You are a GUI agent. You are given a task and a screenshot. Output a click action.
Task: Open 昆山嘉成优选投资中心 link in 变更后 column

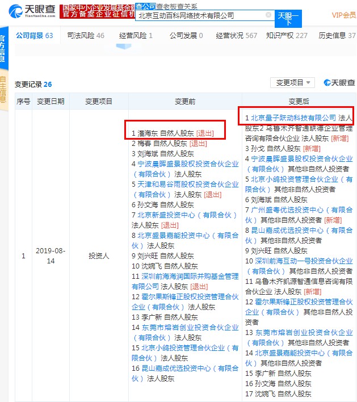[299, 236]
